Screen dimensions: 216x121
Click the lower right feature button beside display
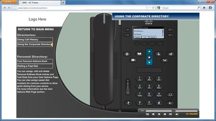pyautogui.click(x=171, y=35)
